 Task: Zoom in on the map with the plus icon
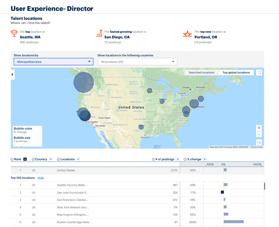[x=259, y=128]
